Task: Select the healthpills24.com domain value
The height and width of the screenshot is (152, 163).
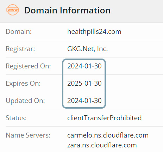Action: coord(94,32)
